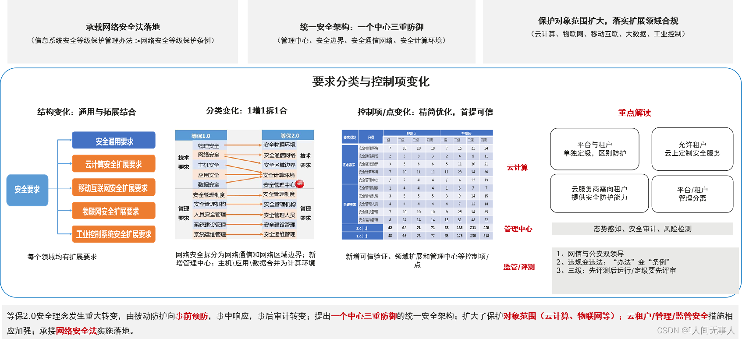Click 安全运维管理 in the 等保2.0 diagram column
Viewport: 742px width, 339px height.
click(279, 235)
